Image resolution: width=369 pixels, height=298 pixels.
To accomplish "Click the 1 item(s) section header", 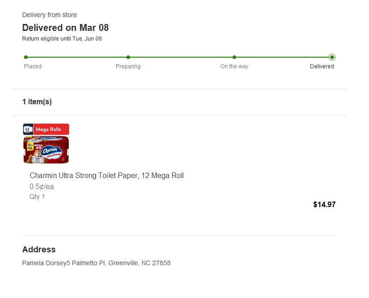I will coord(37,102).
